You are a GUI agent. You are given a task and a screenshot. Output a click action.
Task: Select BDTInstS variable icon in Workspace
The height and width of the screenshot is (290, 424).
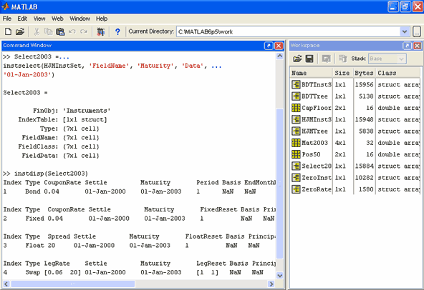pyautogui.click(x=296, y=84)
